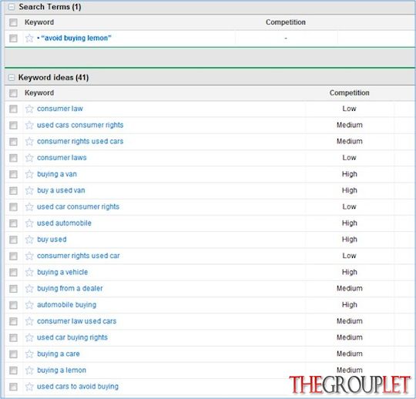This screenshot has width=416, height=399.
Task: Open the buying from a dealer link
Action: 70,289
